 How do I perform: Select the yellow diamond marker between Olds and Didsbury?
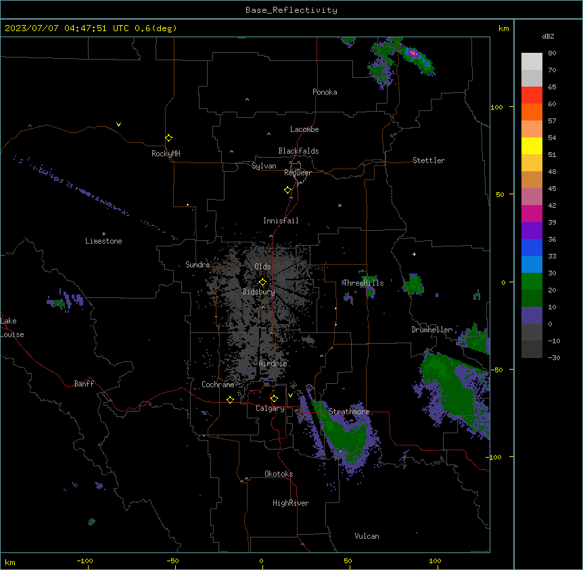coord(262,282)
